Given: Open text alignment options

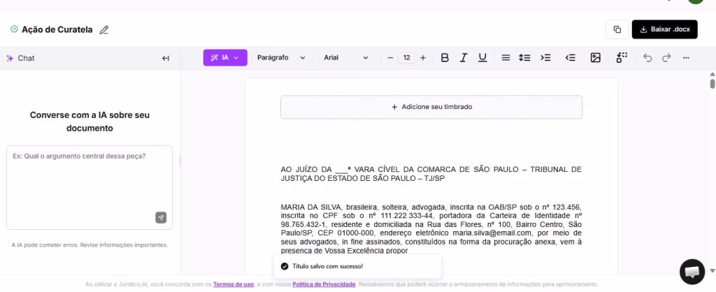Looking at the screenshot, I should coord(506,58).
